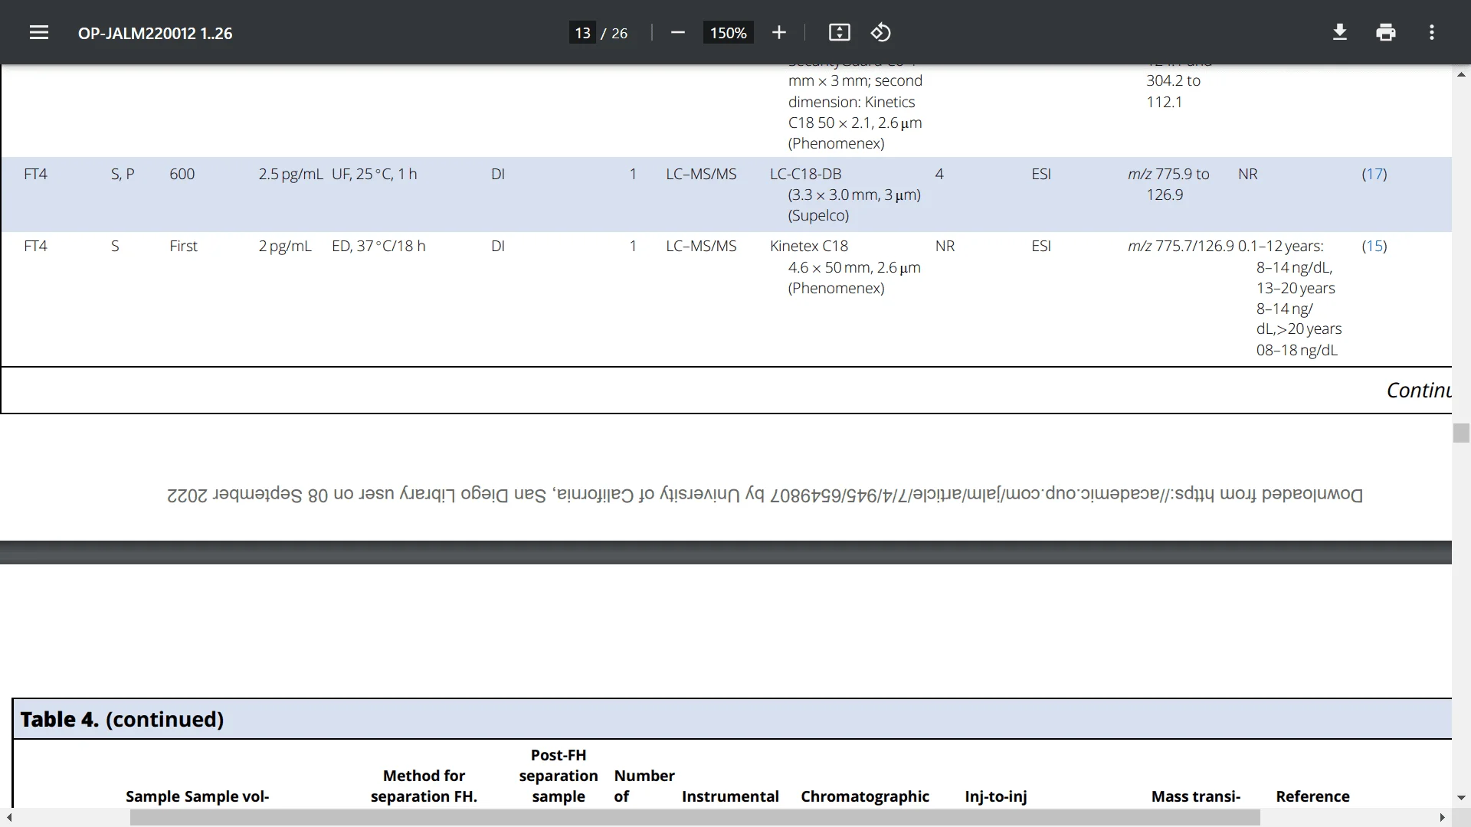1471x827 pixels.
Task: Click the 'Kinetex C18' column text
Action: pyautogui.click(x=809, y=246)
